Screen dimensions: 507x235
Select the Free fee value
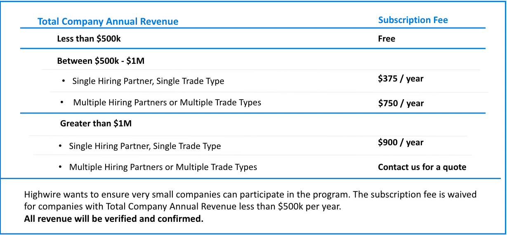coord(387,39)
